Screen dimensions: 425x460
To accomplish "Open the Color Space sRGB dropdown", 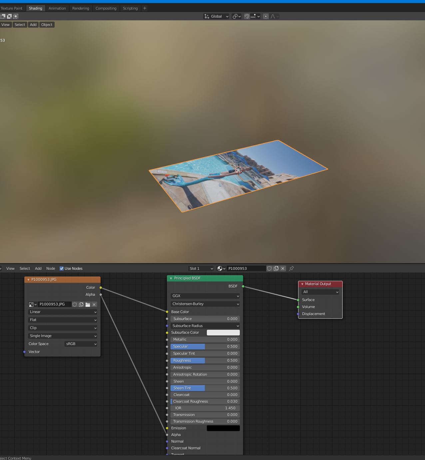I will point(81,344).
